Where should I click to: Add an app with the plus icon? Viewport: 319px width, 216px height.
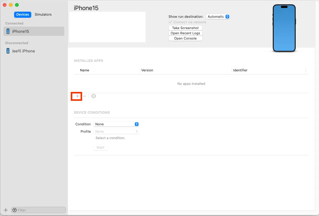click(77, 96)
